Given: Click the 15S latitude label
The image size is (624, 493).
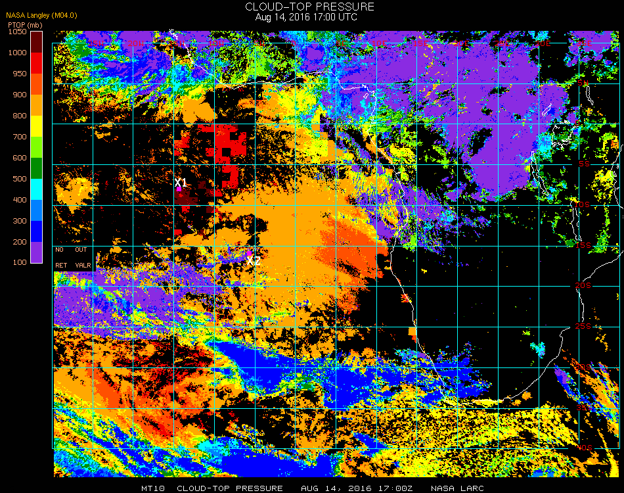Looking at the screenshot, I should 583,245.
